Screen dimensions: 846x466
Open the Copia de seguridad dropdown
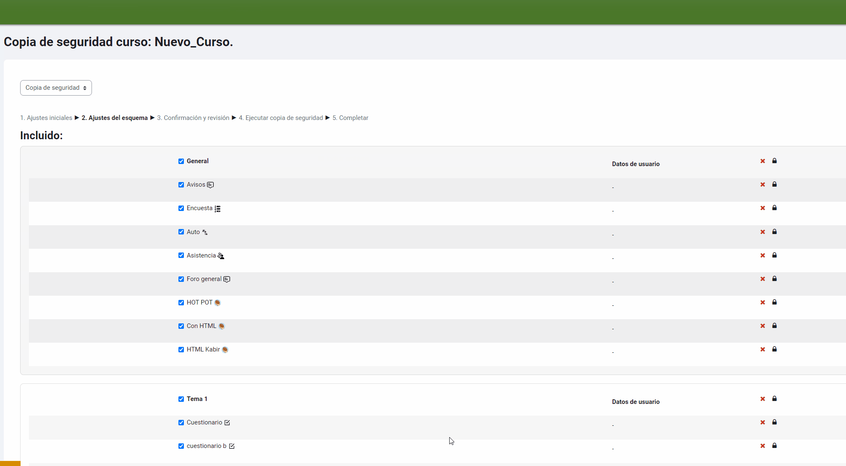56,88
